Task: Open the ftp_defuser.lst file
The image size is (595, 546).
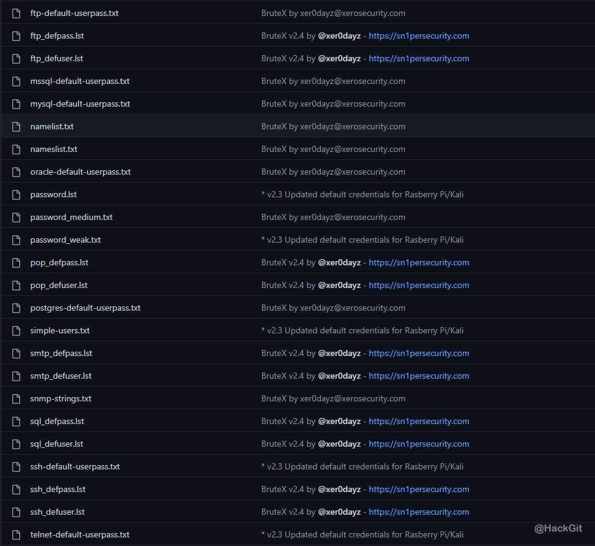Action: click(x=56, y=58)
